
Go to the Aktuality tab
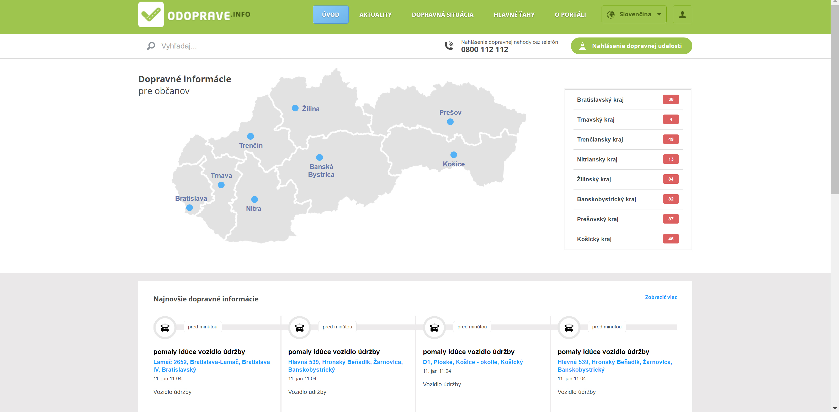[x=375, y=15]
